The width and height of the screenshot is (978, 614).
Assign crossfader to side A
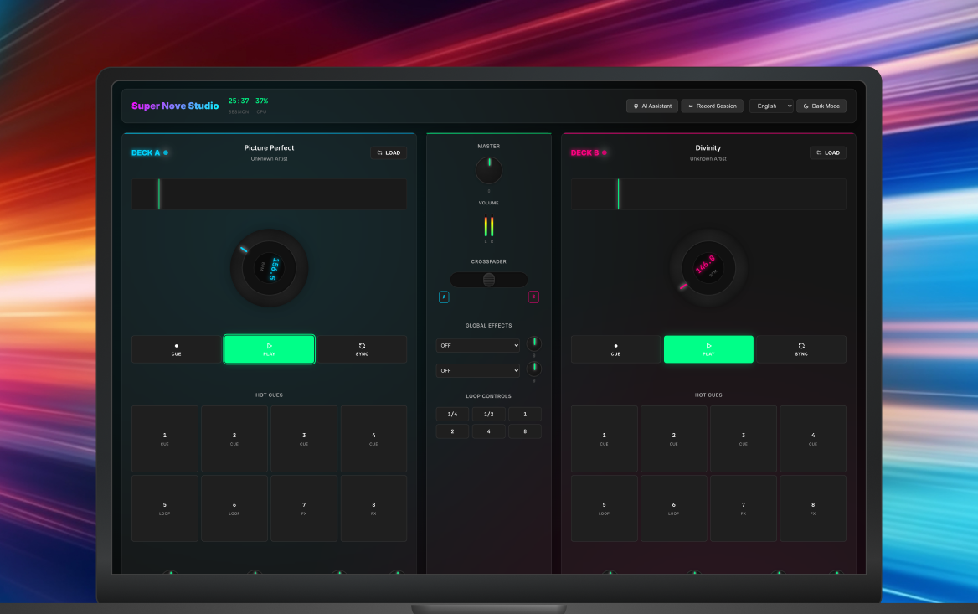(x=444, y=297)
